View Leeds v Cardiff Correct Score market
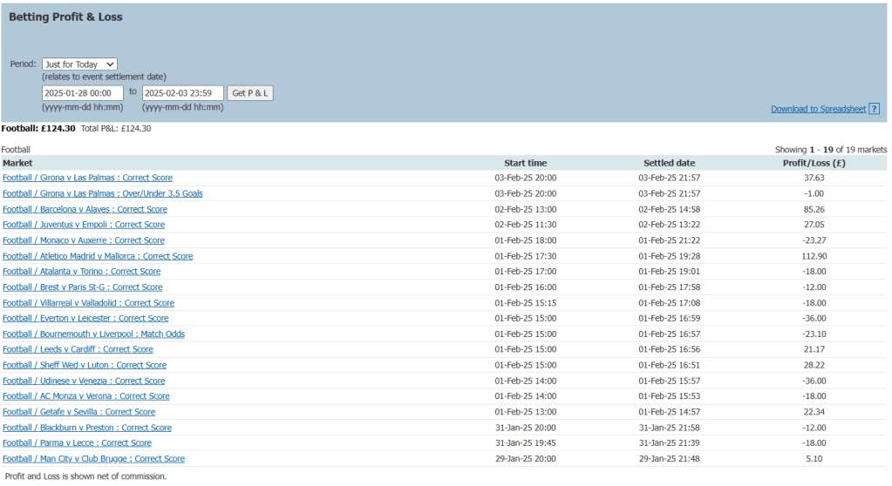This screenshot has width=892, height=486. 78,350
